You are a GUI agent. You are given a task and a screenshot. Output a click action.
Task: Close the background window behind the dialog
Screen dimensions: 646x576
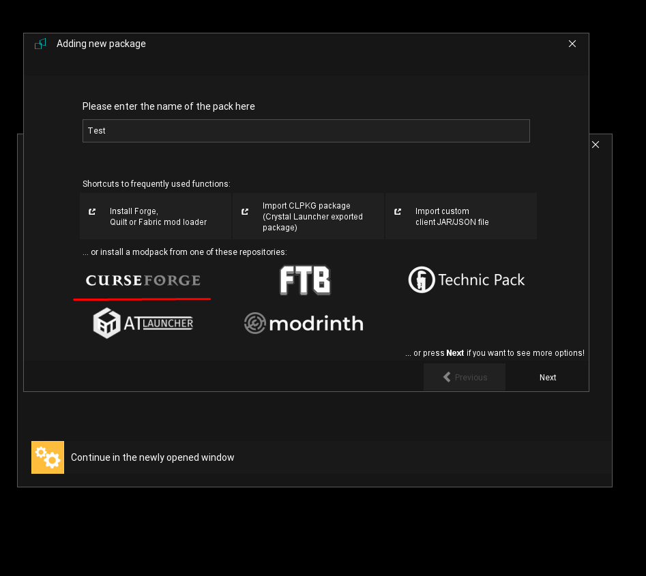pos(596,145)
